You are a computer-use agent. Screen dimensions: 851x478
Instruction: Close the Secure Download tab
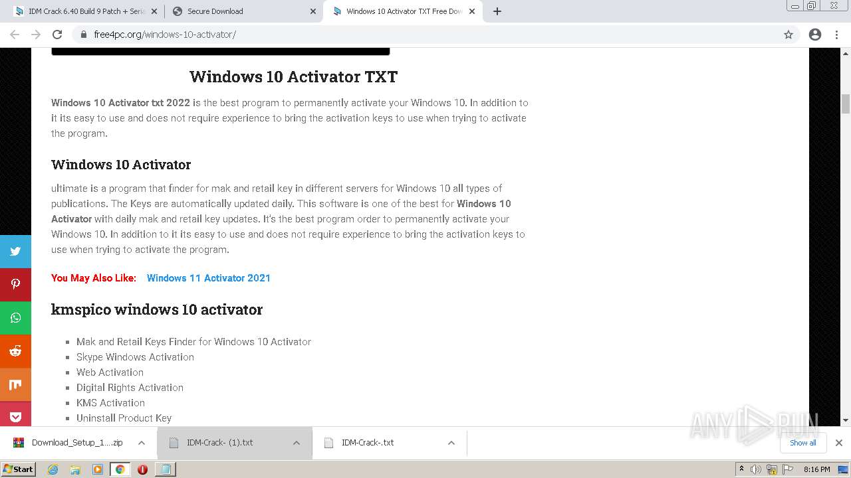(x=312, y=11)
